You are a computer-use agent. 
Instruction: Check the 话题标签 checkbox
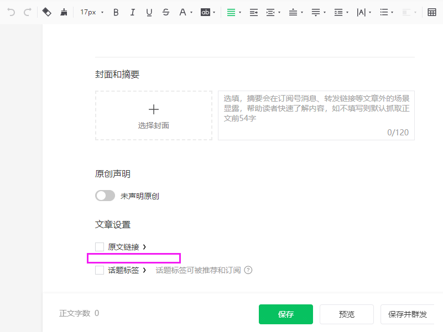click(x=100, y=270)
